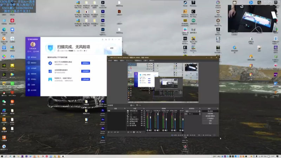This screenshot has height=158, width=281.
Task: Toggle eye visibility of 文本 (GDI+) source
Action: [x=142, y=117]
